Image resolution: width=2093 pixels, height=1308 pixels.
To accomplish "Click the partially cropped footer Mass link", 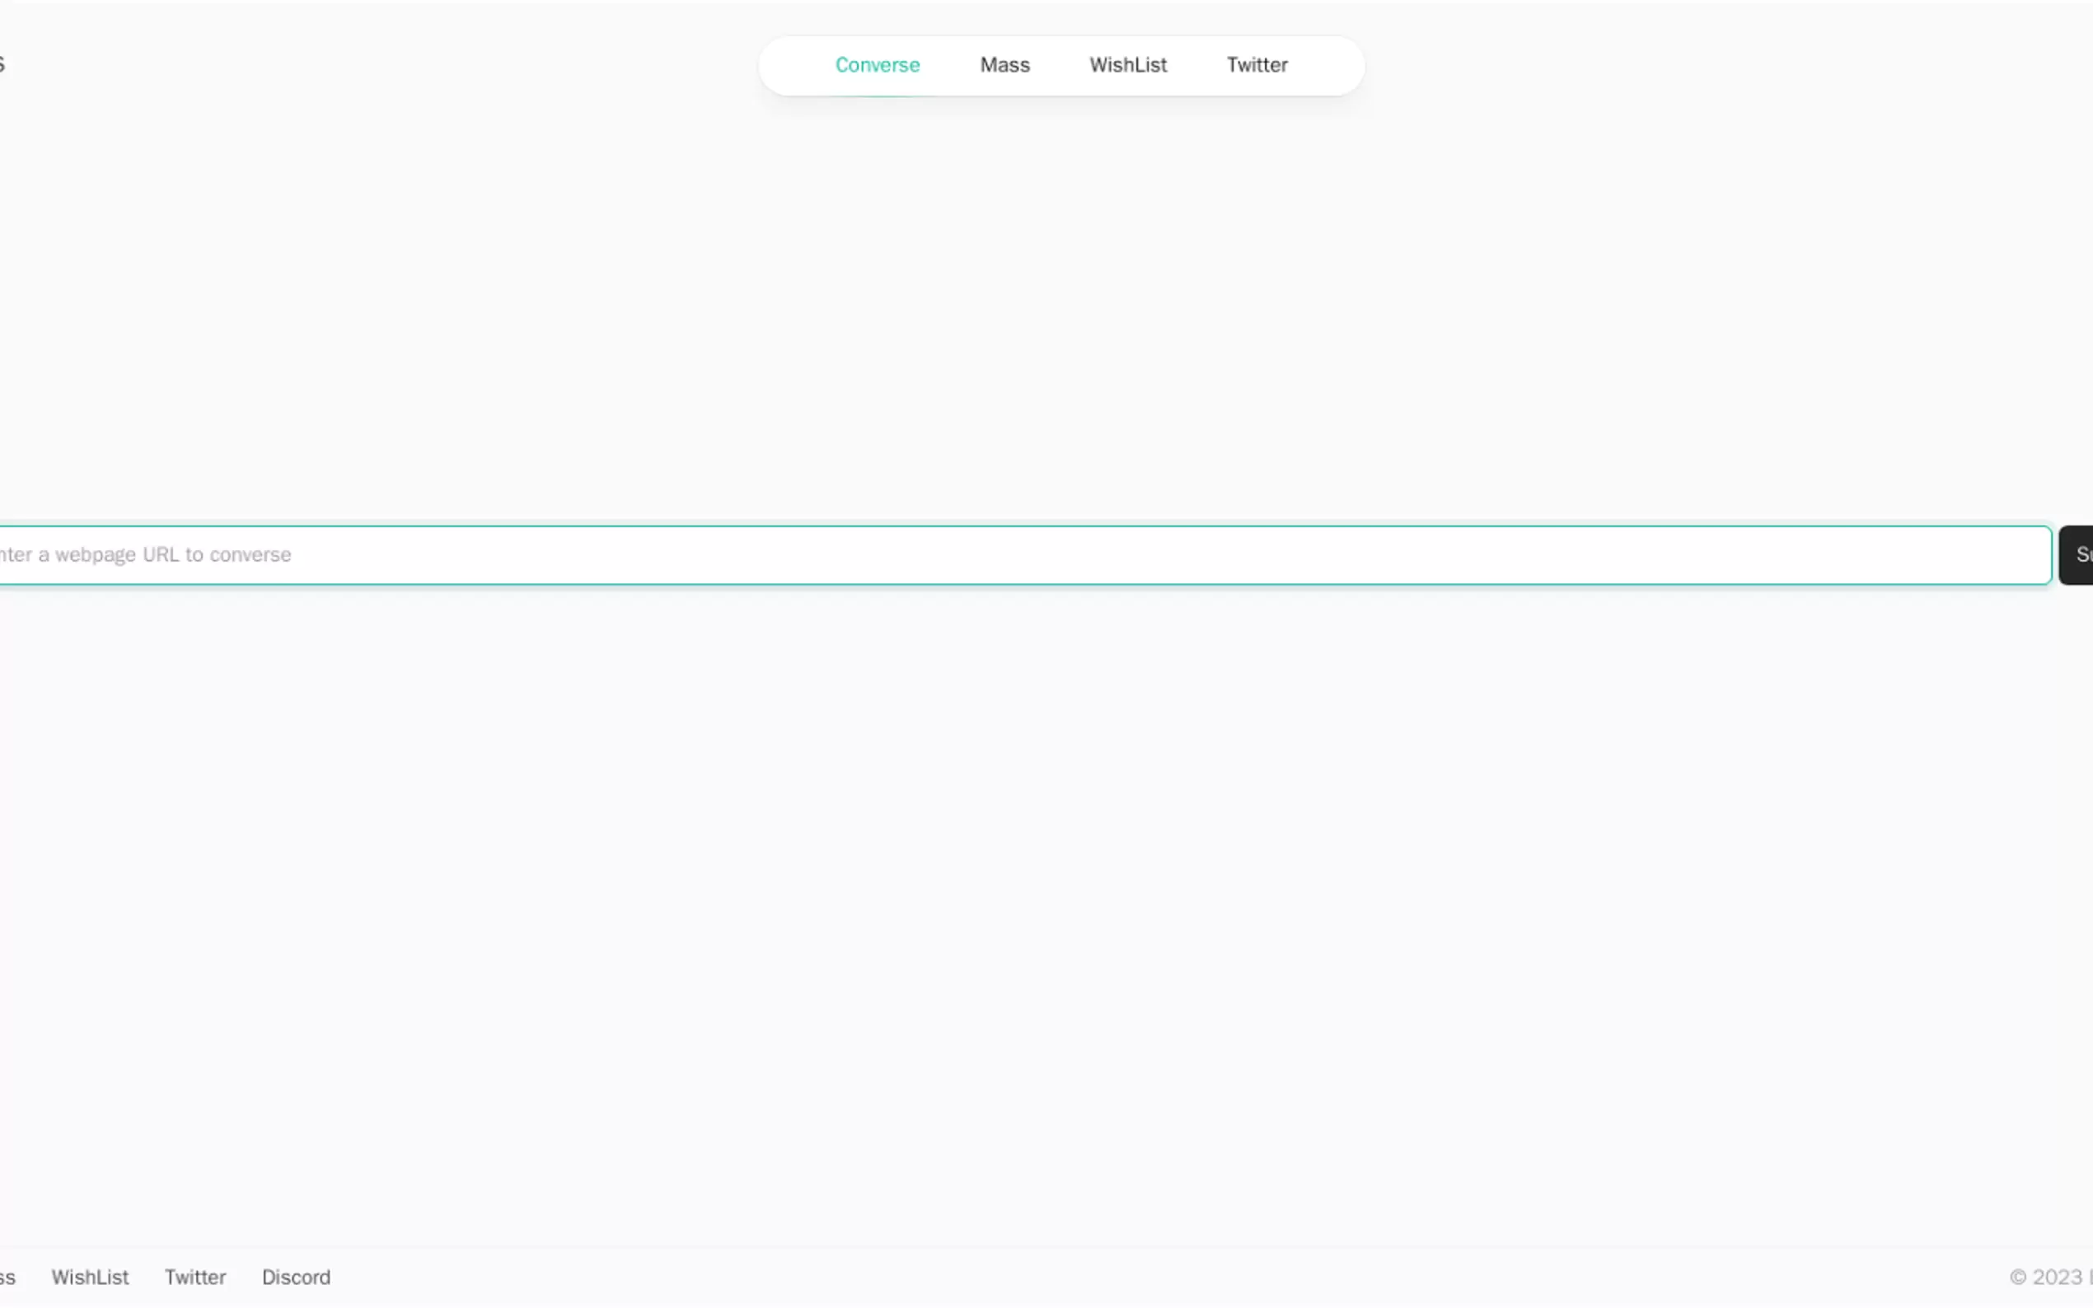I will [7, 1278].
